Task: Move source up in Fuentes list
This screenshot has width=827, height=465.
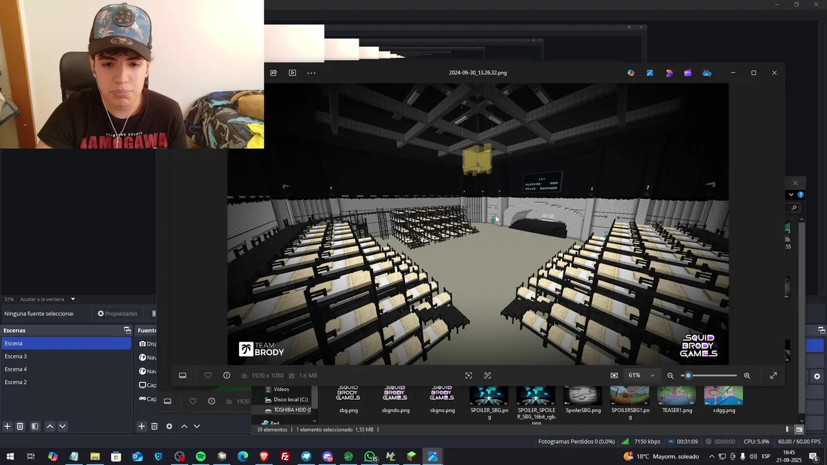Action: coord(184,426)
